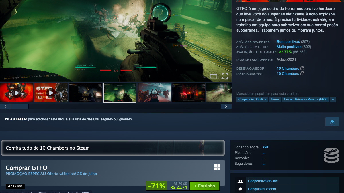Expand more tags with the plus button
Screen dimensions: 344x193
click(333, 99)
